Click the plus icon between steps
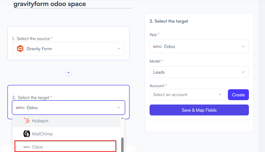Screen dimensions: 265x152 tap(69, 73)
